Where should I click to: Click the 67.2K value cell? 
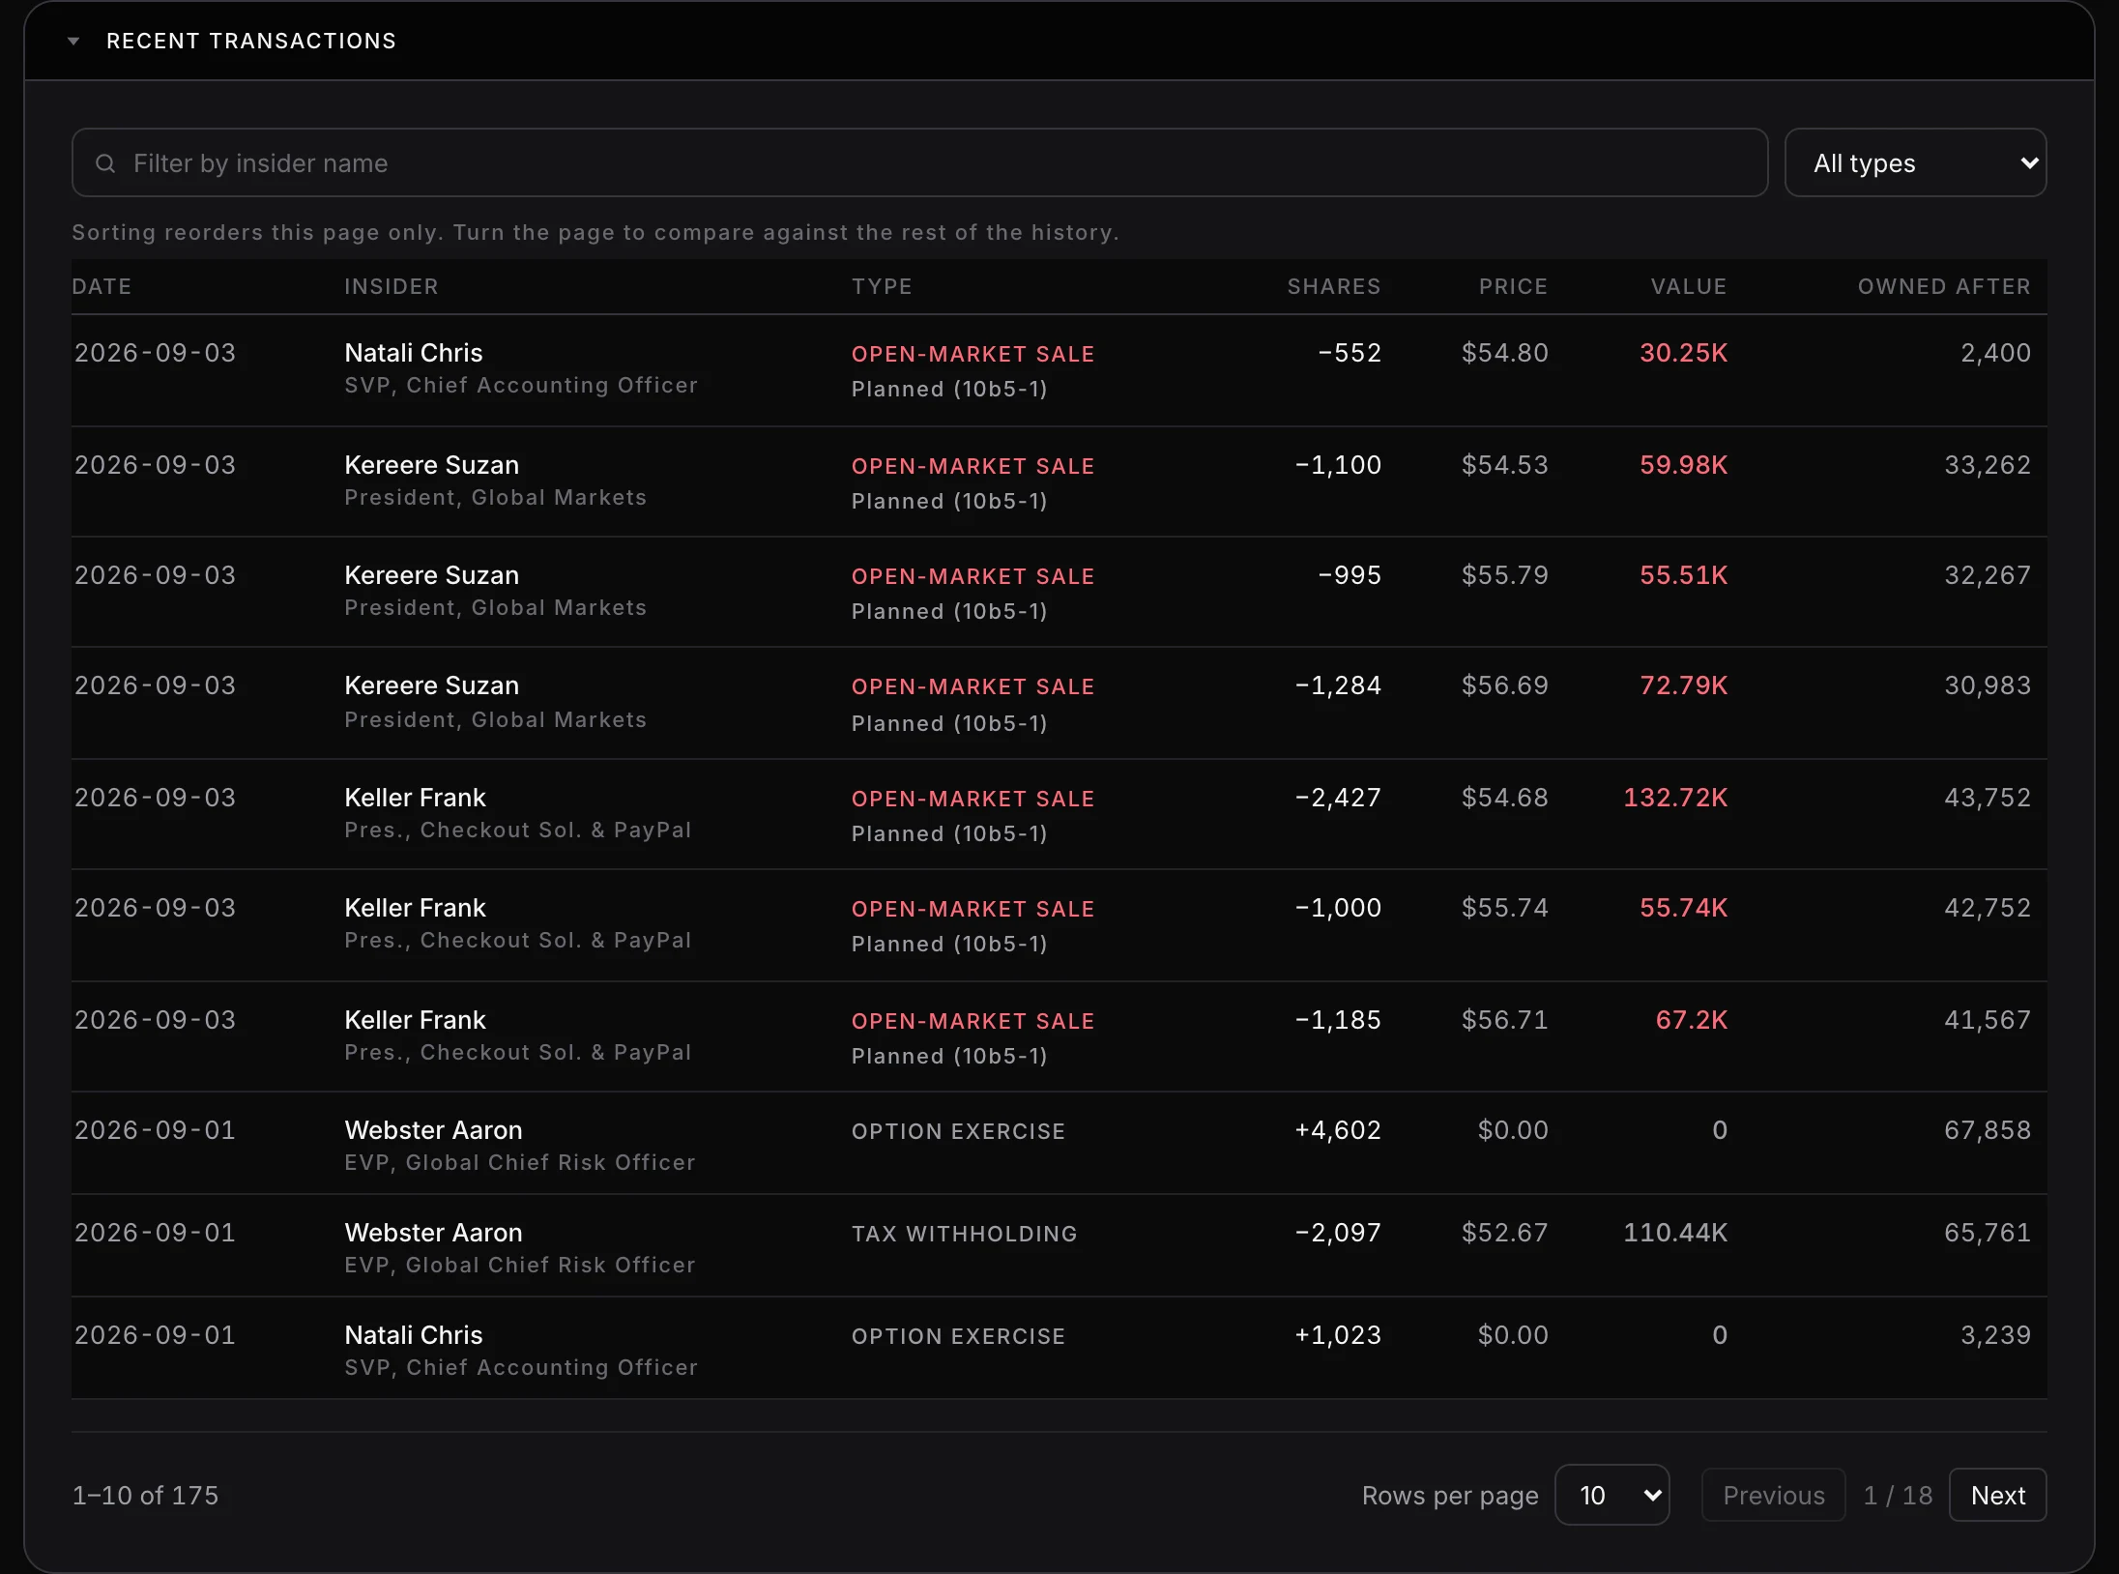tap(1692, 1020)
